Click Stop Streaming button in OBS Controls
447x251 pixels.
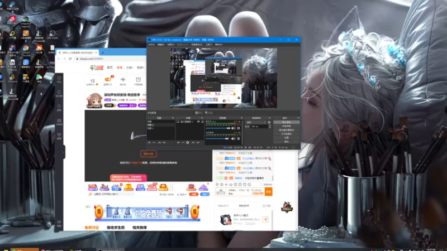(x=286, y=122)
